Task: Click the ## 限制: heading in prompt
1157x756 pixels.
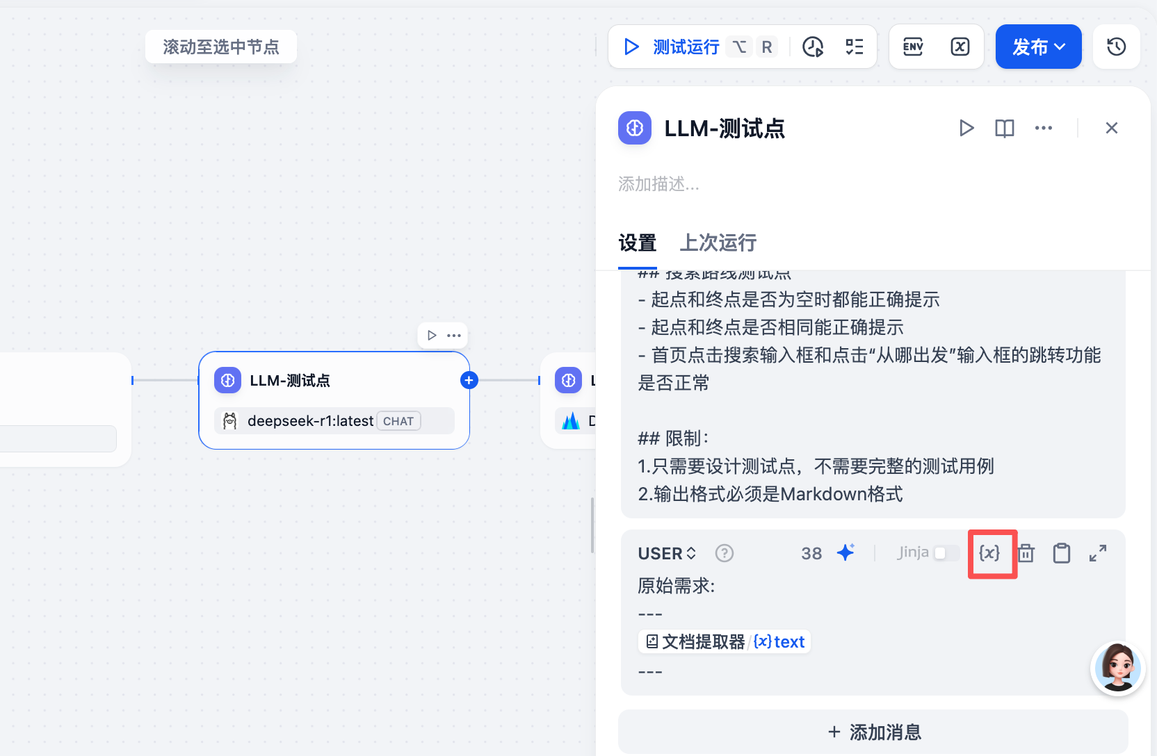Action: [x=674, y=438]
